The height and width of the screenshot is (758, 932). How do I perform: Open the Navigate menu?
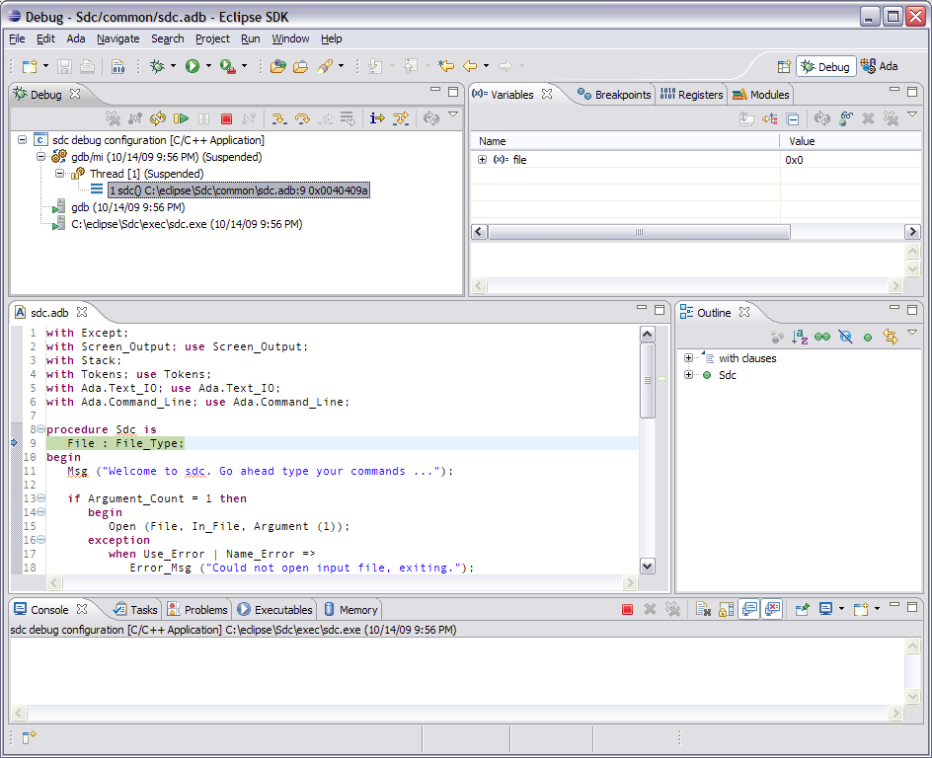(x=117, y=38)
